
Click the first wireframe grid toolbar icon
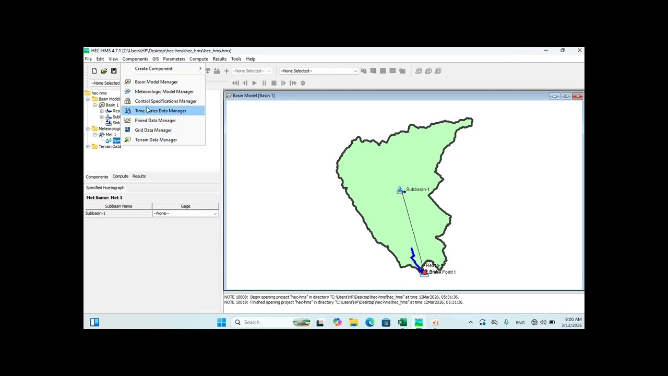[x=419, y=71]
